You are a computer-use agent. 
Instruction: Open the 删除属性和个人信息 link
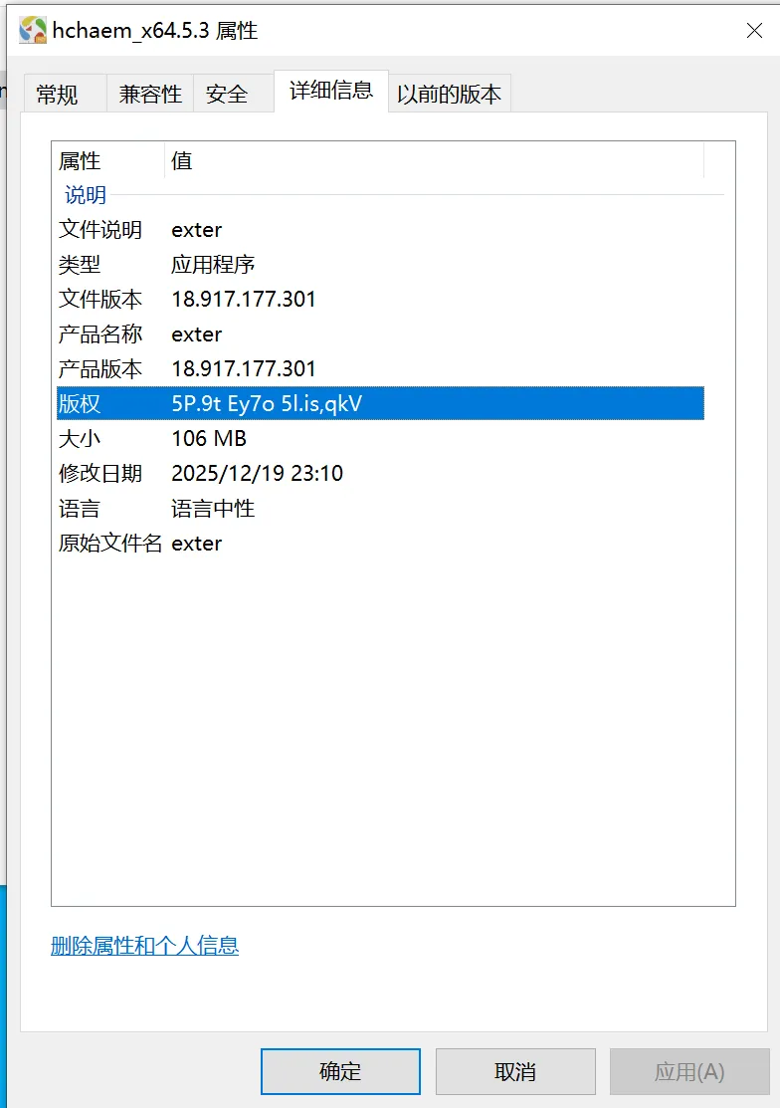[x=144, y=946]
